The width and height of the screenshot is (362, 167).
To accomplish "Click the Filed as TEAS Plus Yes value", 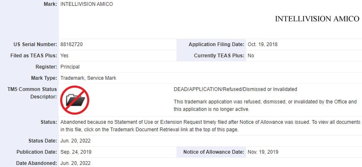I will click(64, 56).
